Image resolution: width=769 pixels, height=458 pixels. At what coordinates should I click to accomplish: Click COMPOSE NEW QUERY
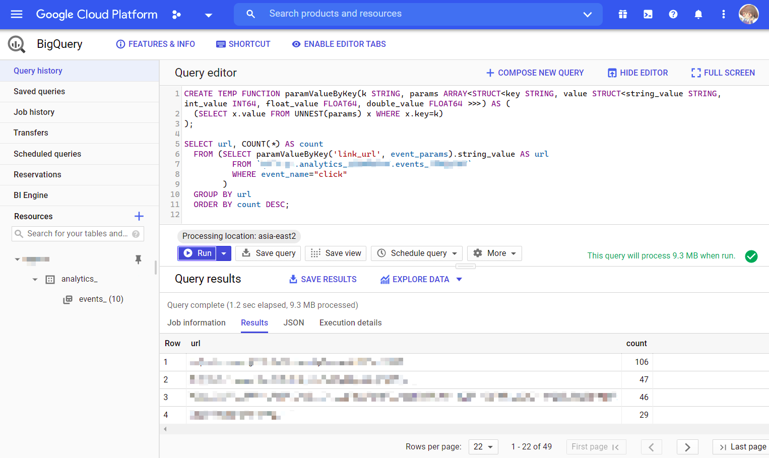535,73
